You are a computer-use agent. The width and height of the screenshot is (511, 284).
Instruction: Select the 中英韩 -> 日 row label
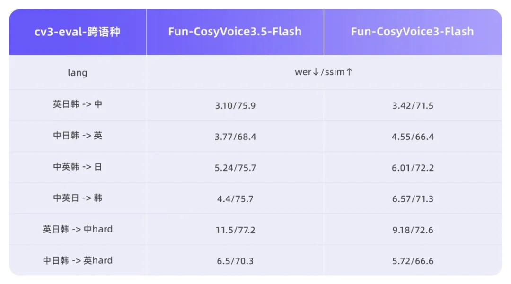pyautogui.click(x=78, y=167)
